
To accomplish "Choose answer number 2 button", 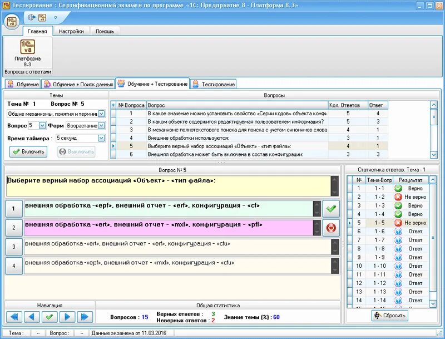I will 13,228.
